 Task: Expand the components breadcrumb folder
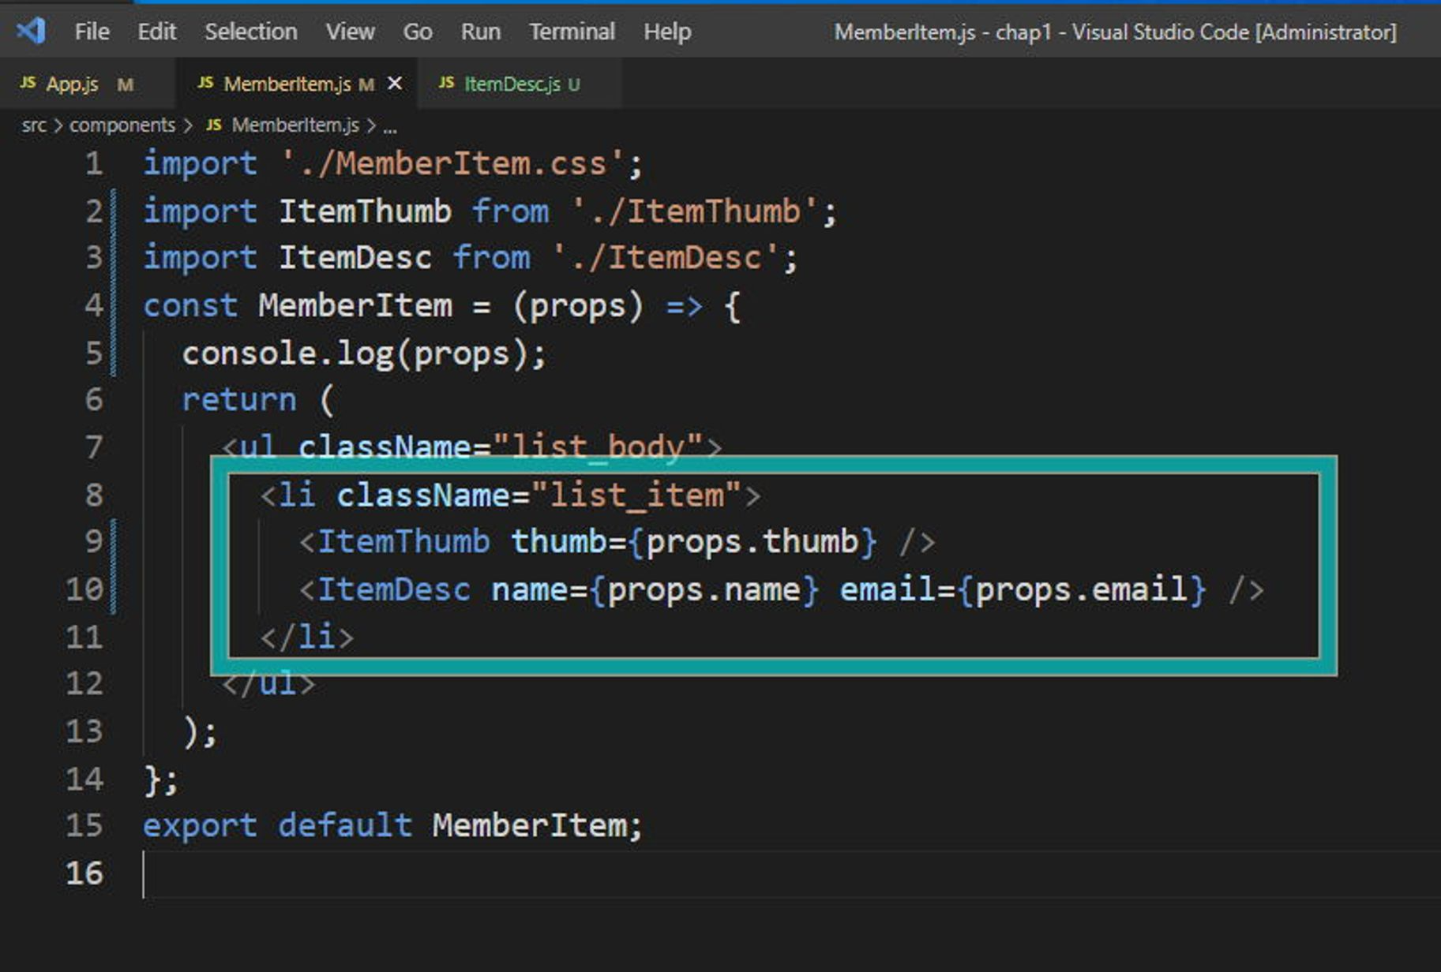click(122, 125)
